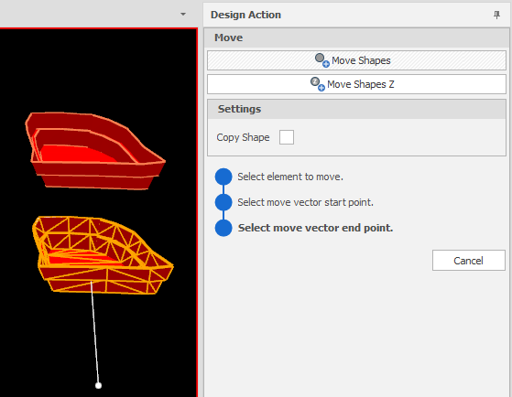Click the white vector endpoint dot
The image size is (512, 397).
point(98,386)
